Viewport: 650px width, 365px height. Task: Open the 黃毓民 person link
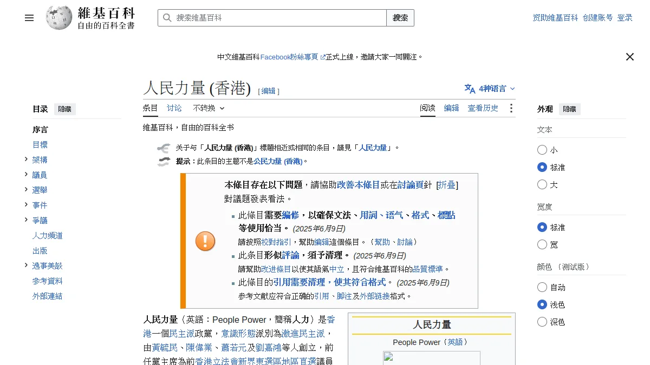[165, 348]
